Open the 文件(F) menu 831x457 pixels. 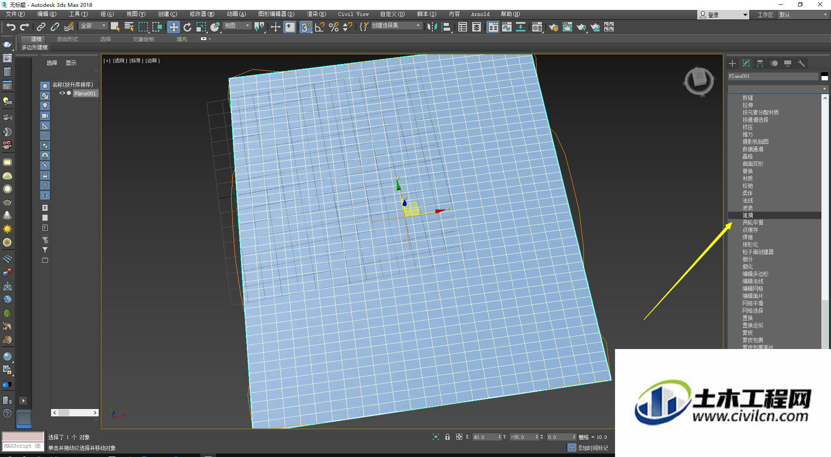tap(15, 14)
